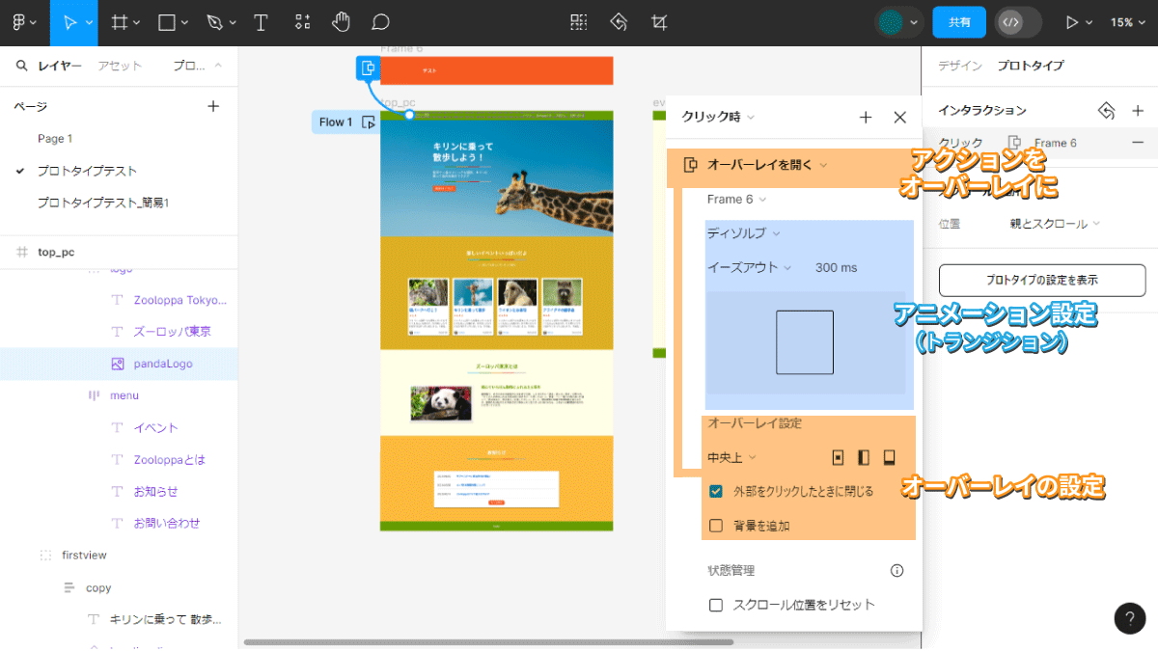Click the crop icon in the top toolbar

point(660,22)
